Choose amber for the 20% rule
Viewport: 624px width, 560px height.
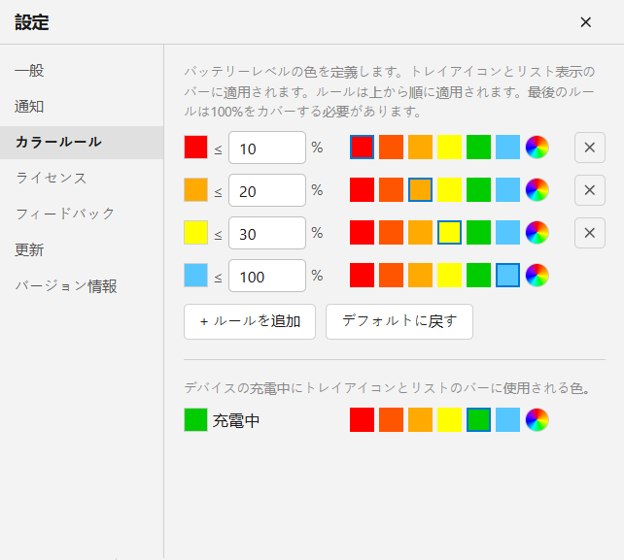tap(420, 189)
